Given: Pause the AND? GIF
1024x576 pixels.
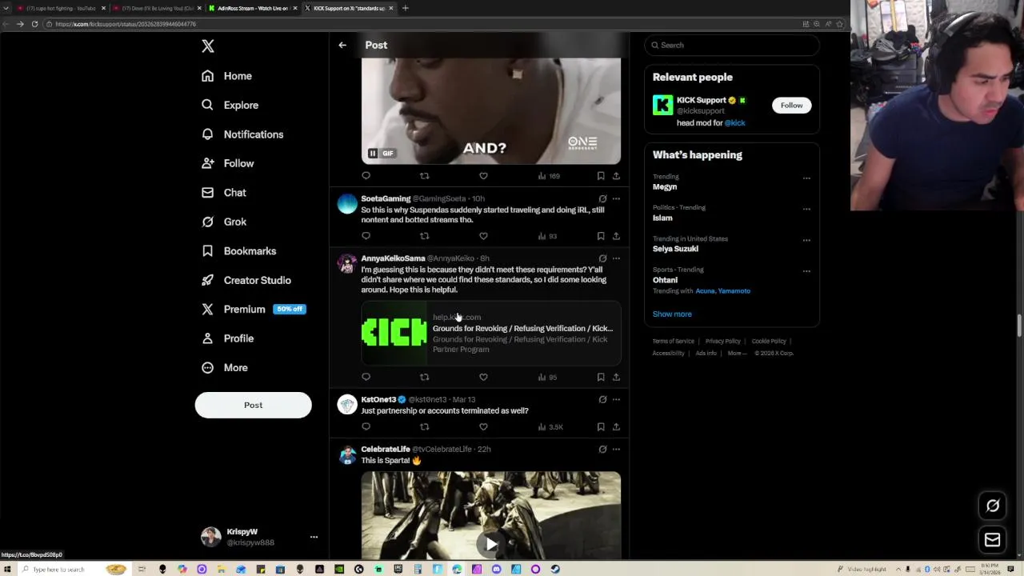Looking at the screenshot, I should pyautogui.click(x=373, y=154).
